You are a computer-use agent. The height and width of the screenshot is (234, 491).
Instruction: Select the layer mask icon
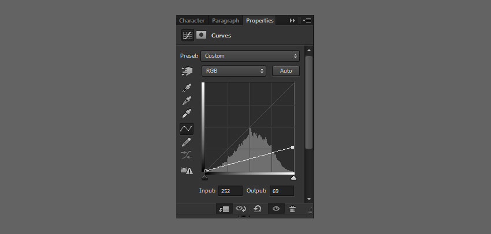point(202,35)
